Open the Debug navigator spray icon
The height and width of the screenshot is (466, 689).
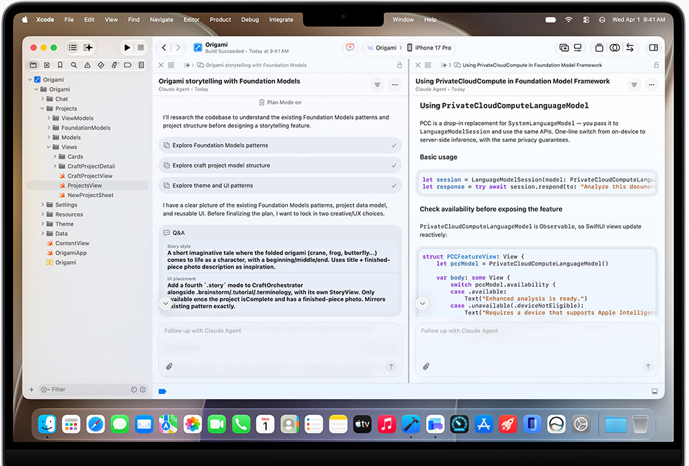(x=114, y=65)
